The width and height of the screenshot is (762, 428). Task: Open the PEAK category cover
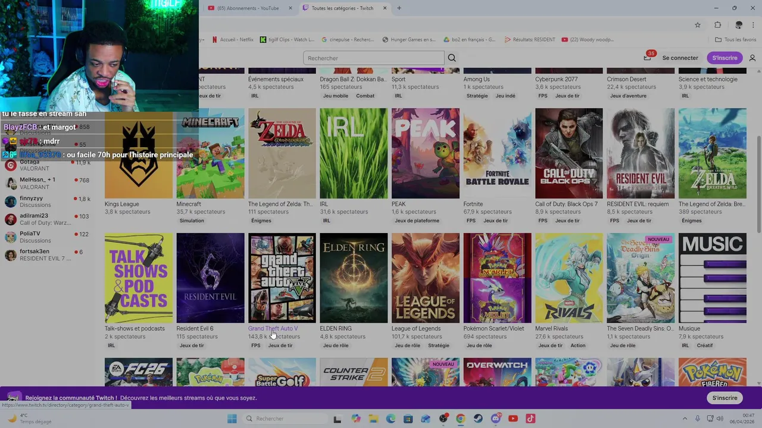click(426, 153)
